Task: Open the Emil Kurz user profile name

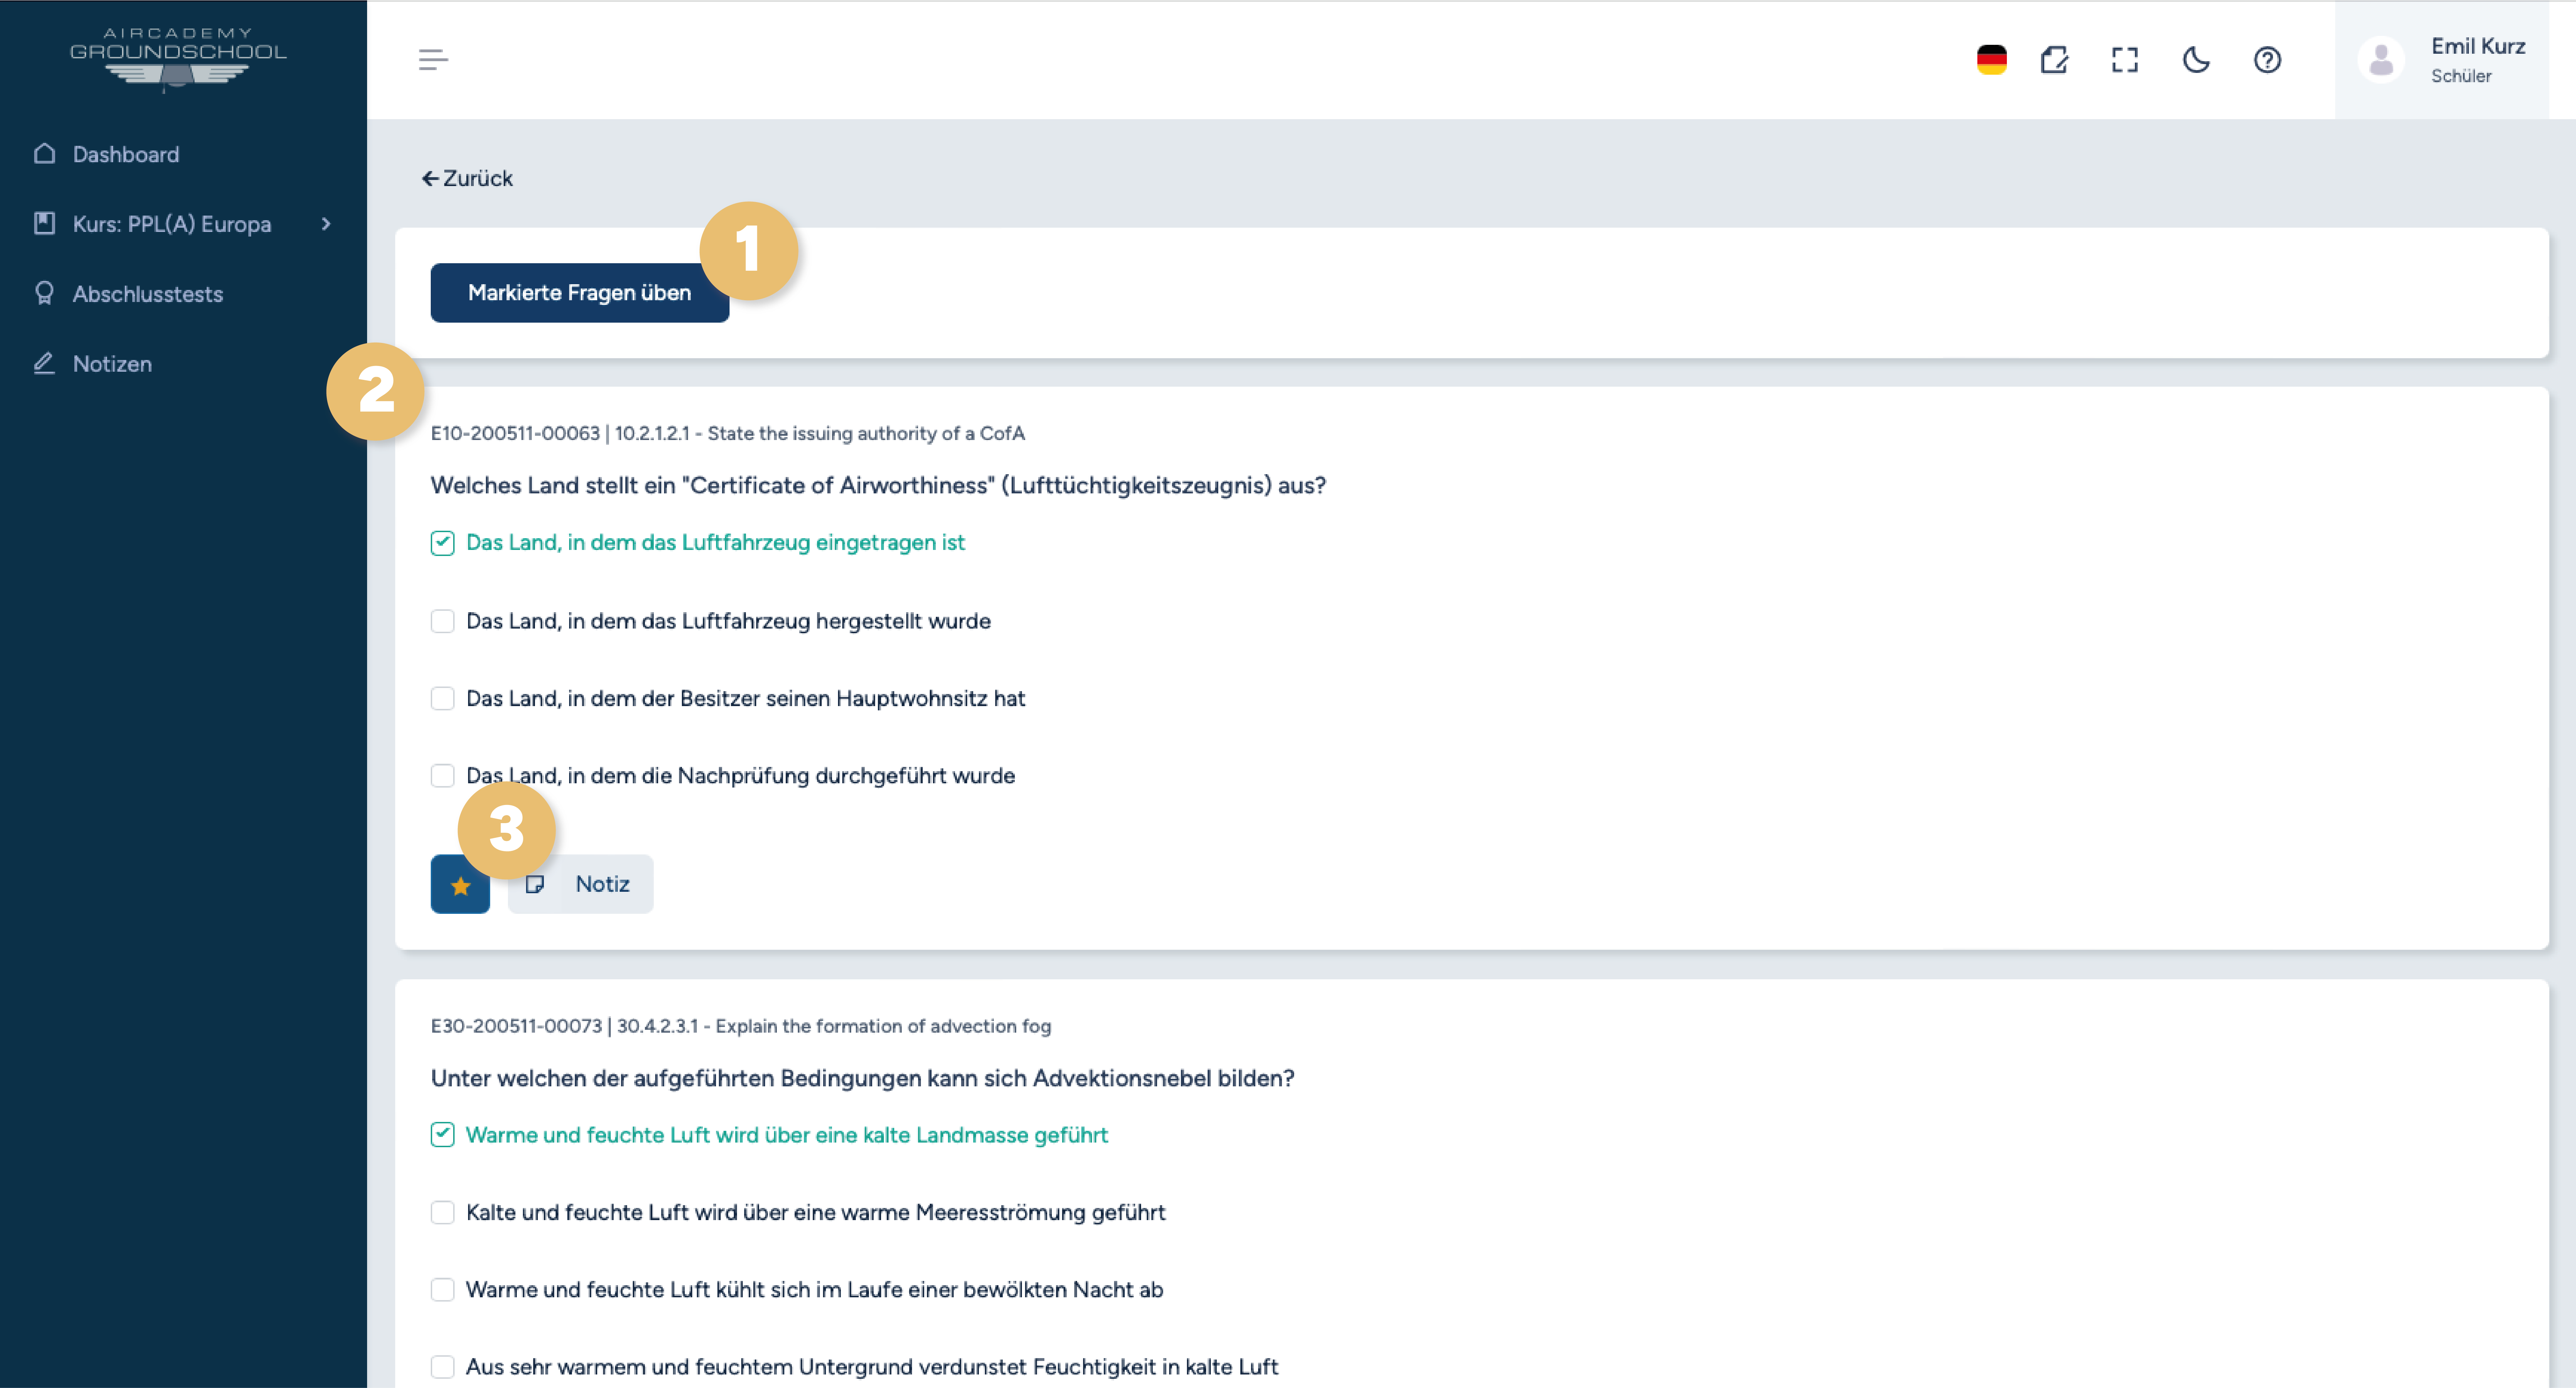Action: pos(2478,46)
